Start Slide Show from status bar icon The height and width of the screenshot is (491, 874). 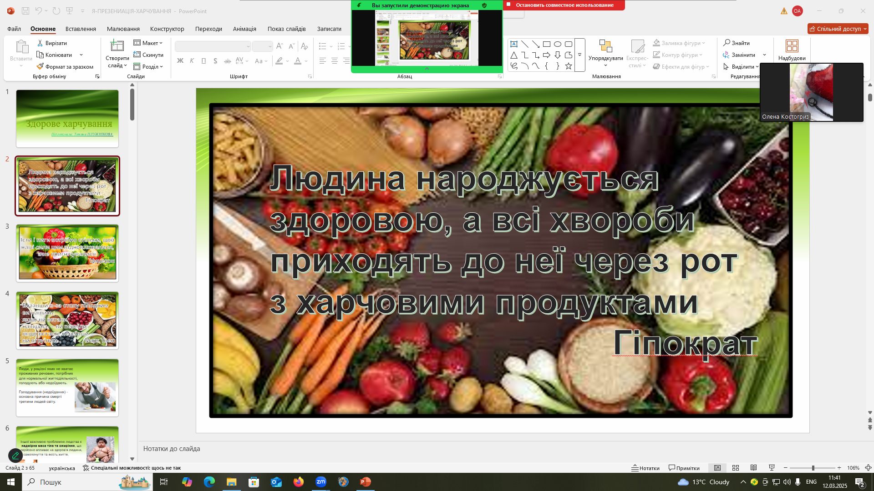click(772, 468)
